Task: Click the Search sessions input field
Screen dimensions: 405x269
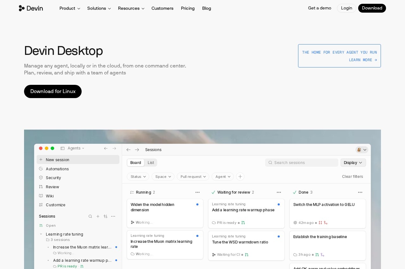Action: 302,163
